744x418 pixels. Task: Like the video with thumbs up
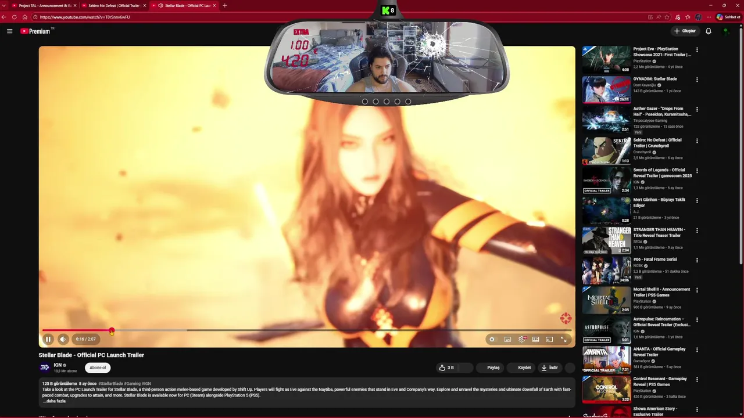pos(446,367)
